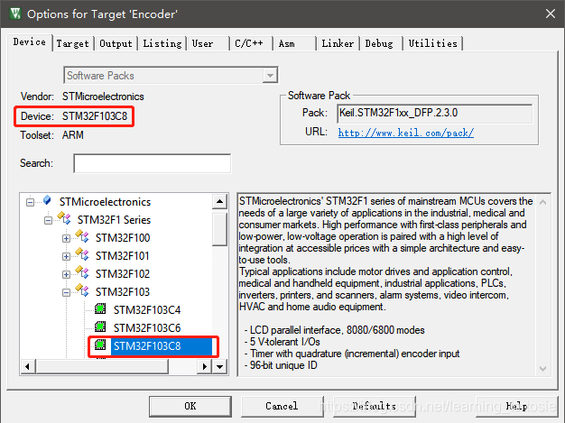Click the Keil uVision icon in the title bar
The height and width of the screenshot is (423, 565).
pos(15,14)
